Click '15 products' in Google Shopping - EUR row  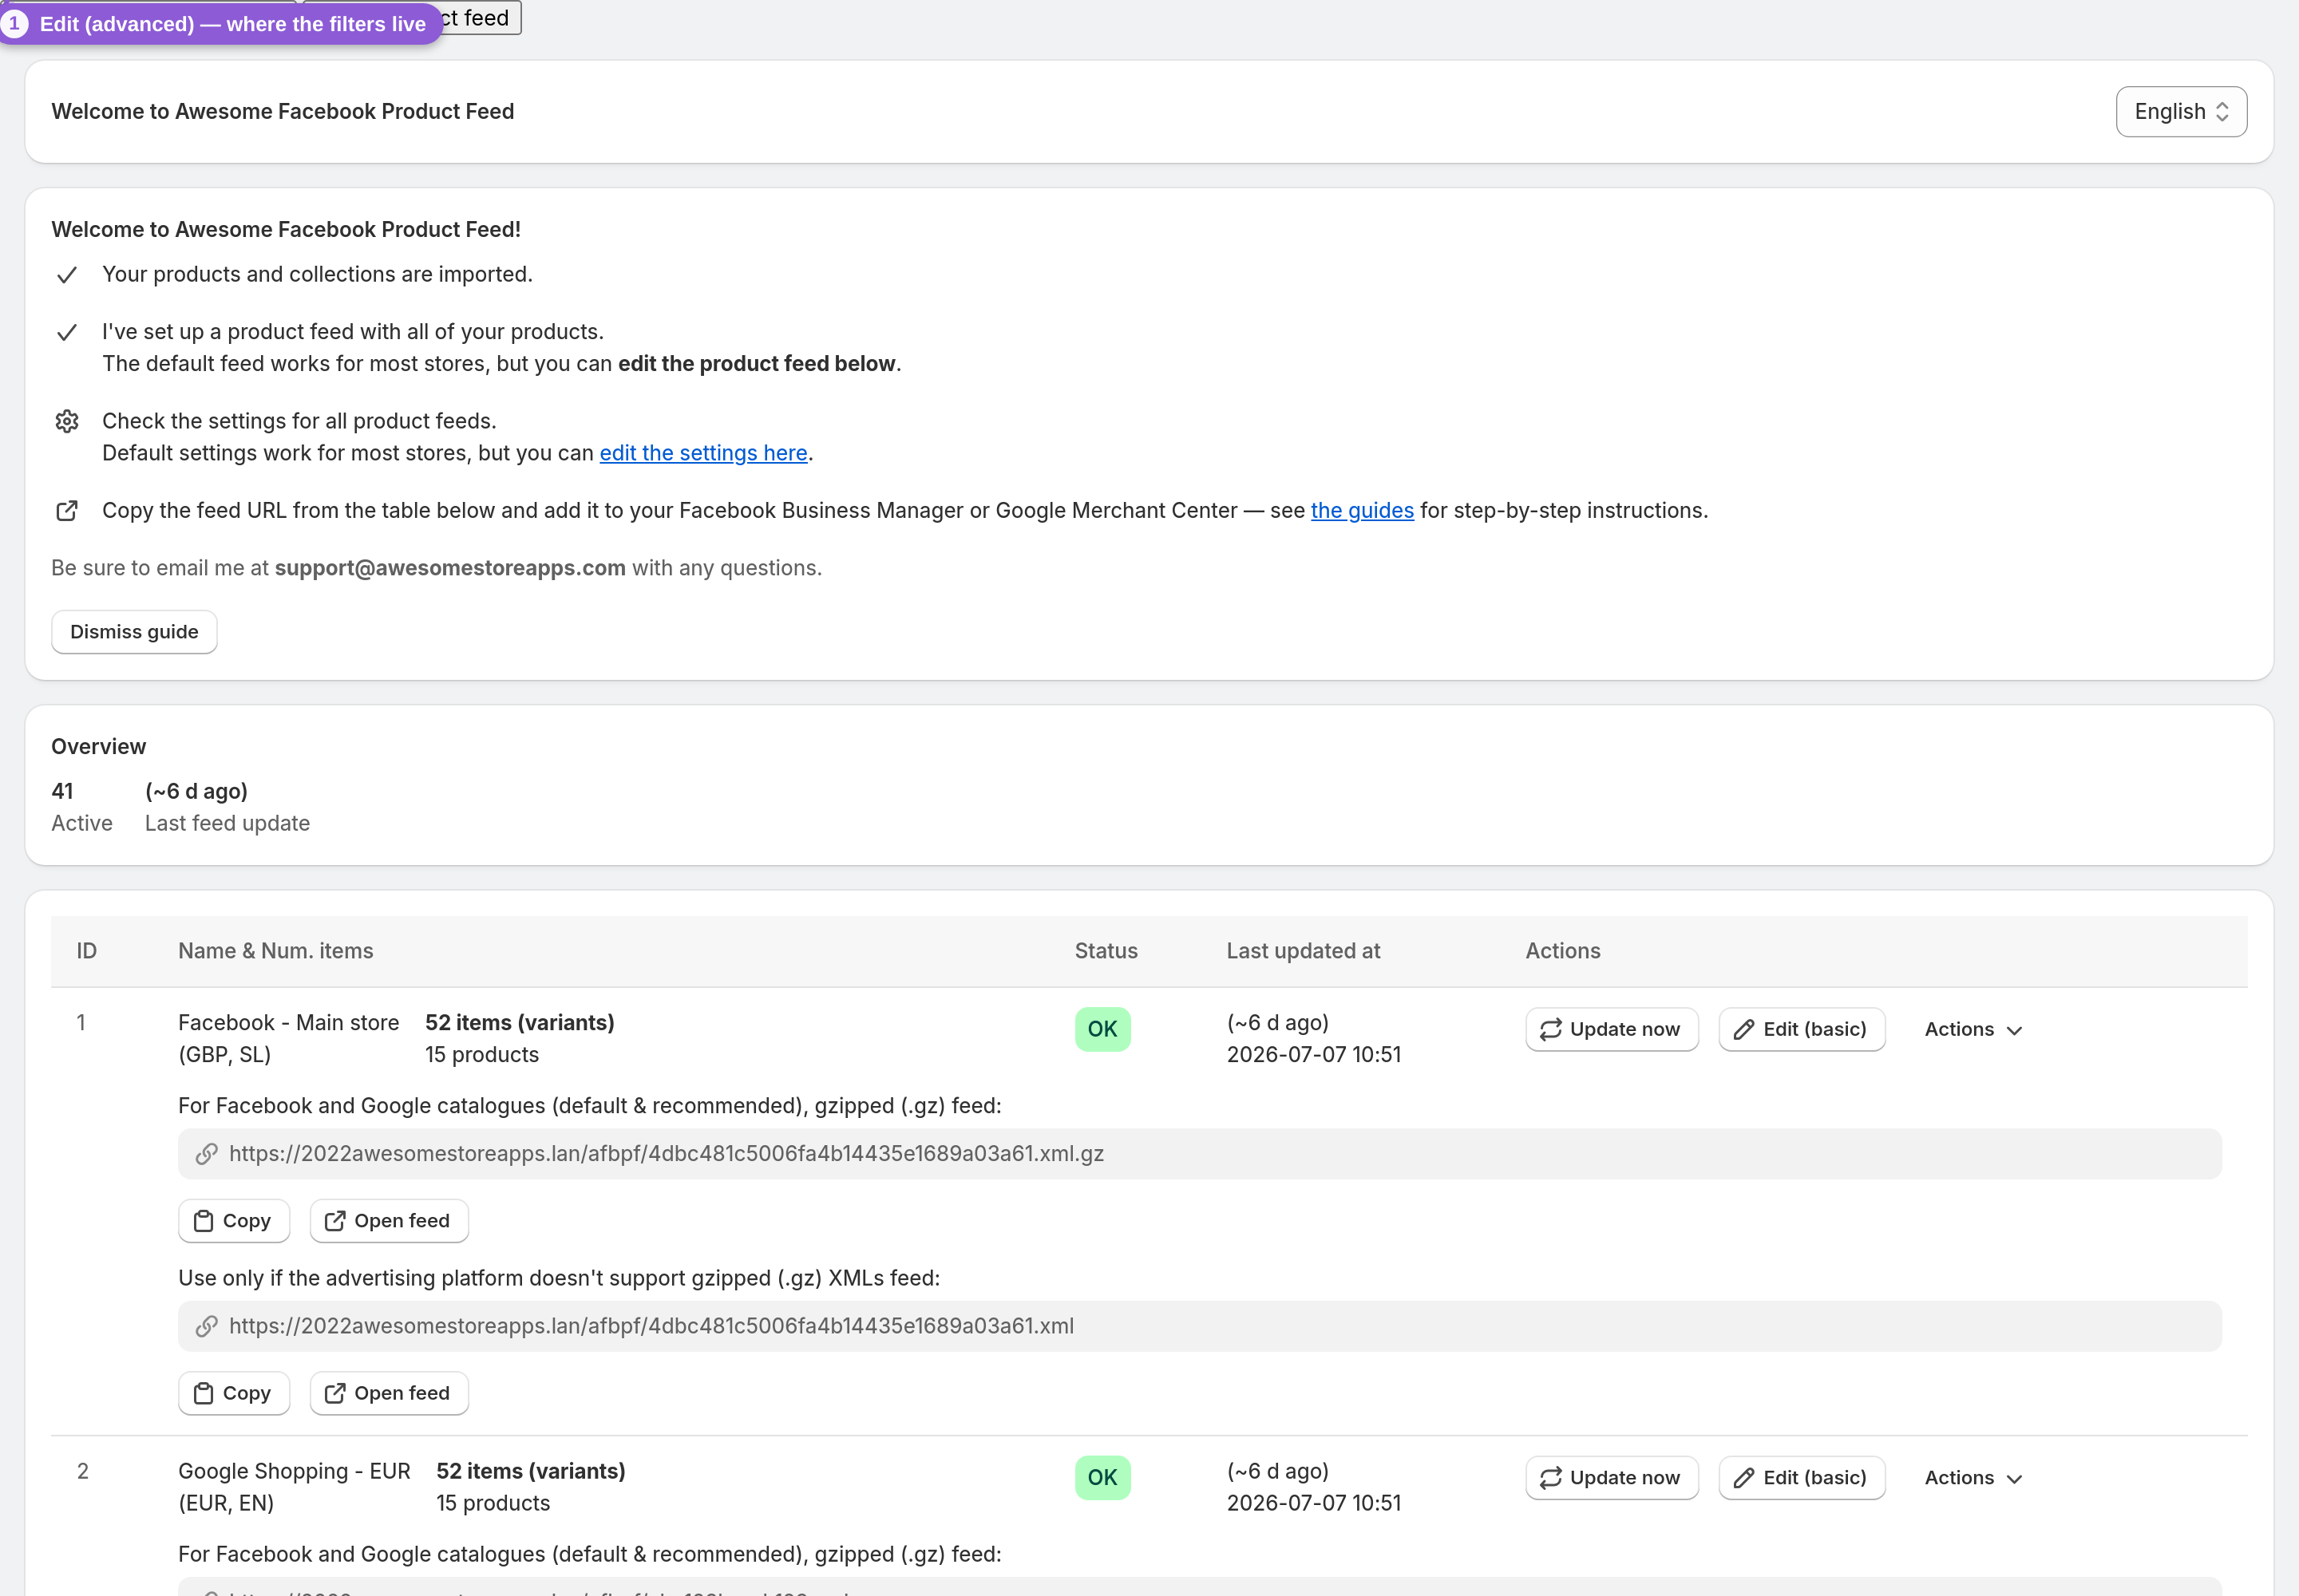pos(493,1503)
